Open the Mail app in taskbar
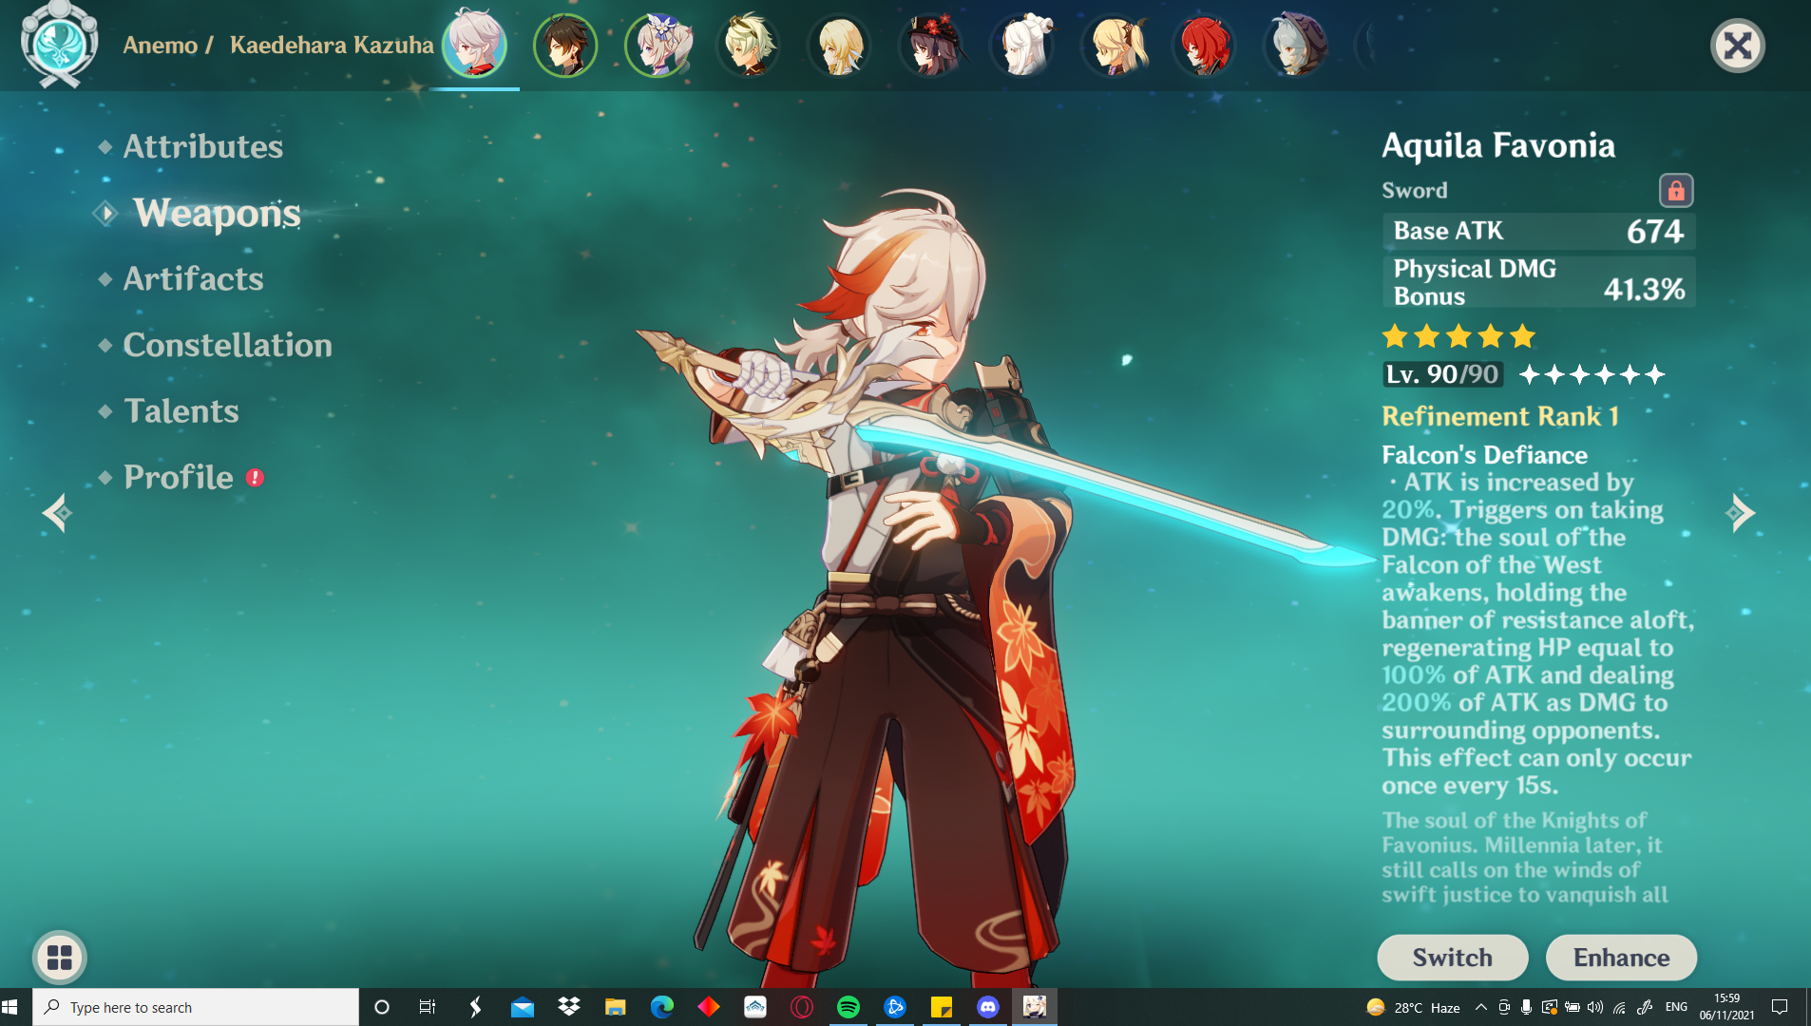Viewport: 1811px width, 1026px height. pos(522,1007)
